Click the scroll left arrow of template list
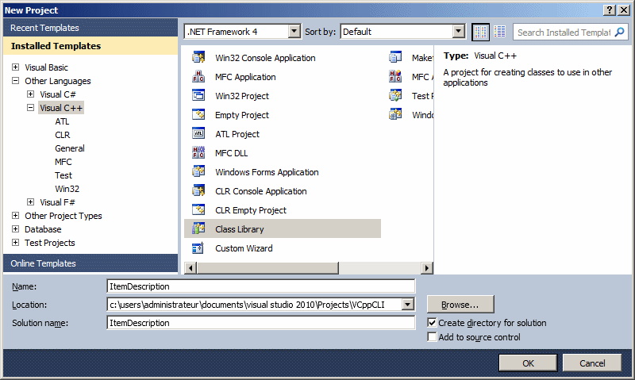635x380 pixels. 190,268
